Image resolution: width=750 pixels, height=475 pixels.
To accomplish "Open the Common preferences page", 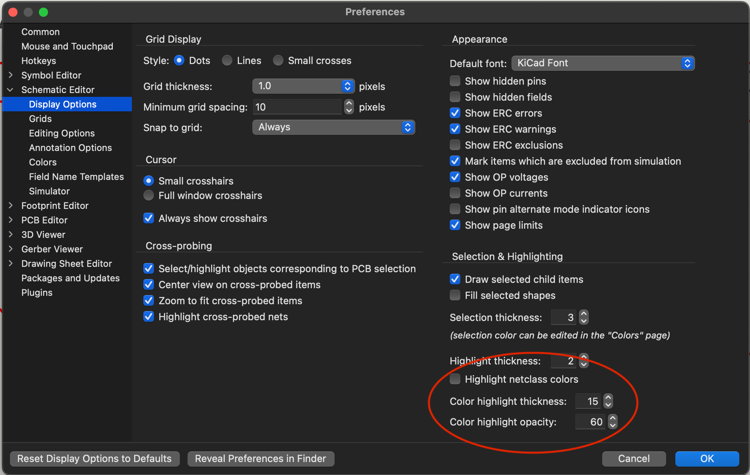I will [40, 32].
